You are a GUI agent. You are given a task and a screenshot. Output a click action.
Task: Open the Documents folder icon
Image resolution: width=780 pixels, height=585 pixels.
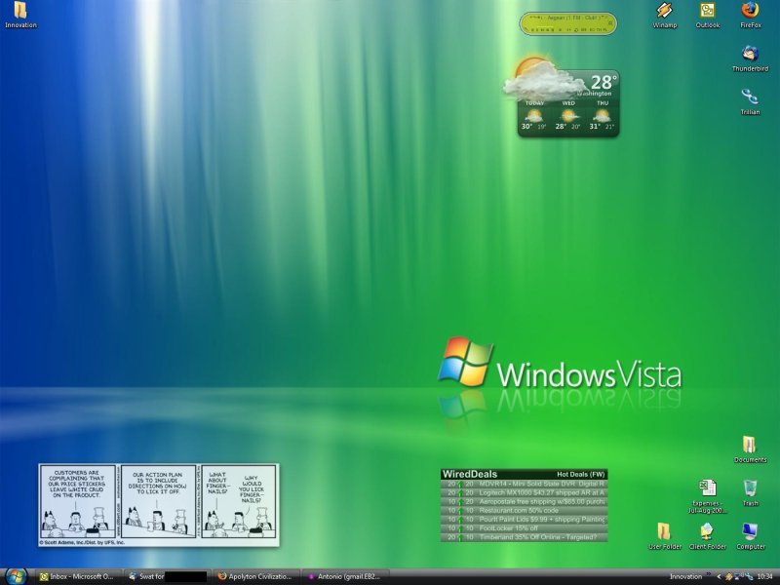(x=750, y=446)
